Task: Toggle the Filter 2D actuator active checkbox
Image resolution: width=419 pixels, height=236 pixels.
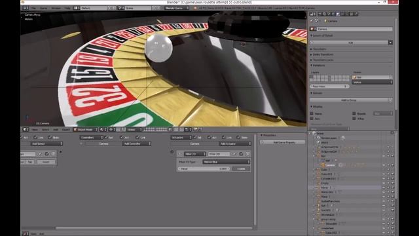Action: point(241,154)
